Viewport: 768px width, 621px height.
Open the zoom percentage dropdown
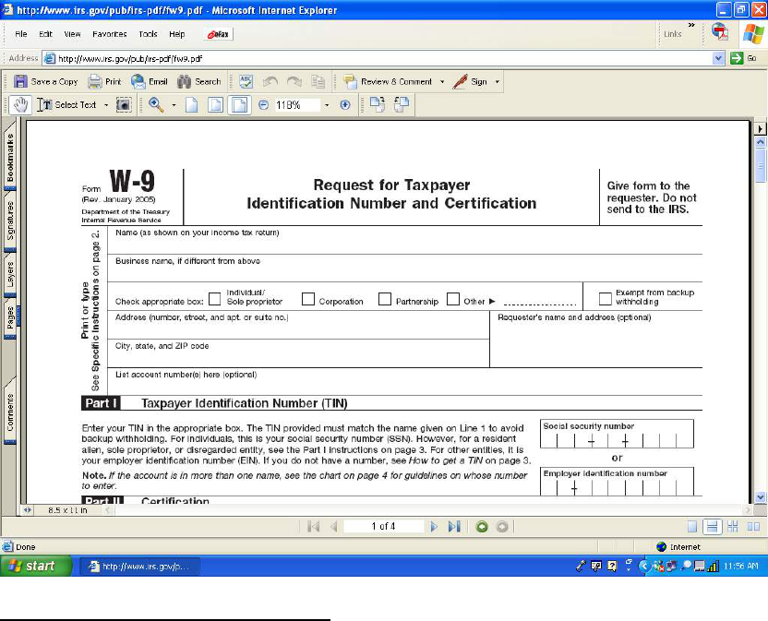(x=327, y=105)
